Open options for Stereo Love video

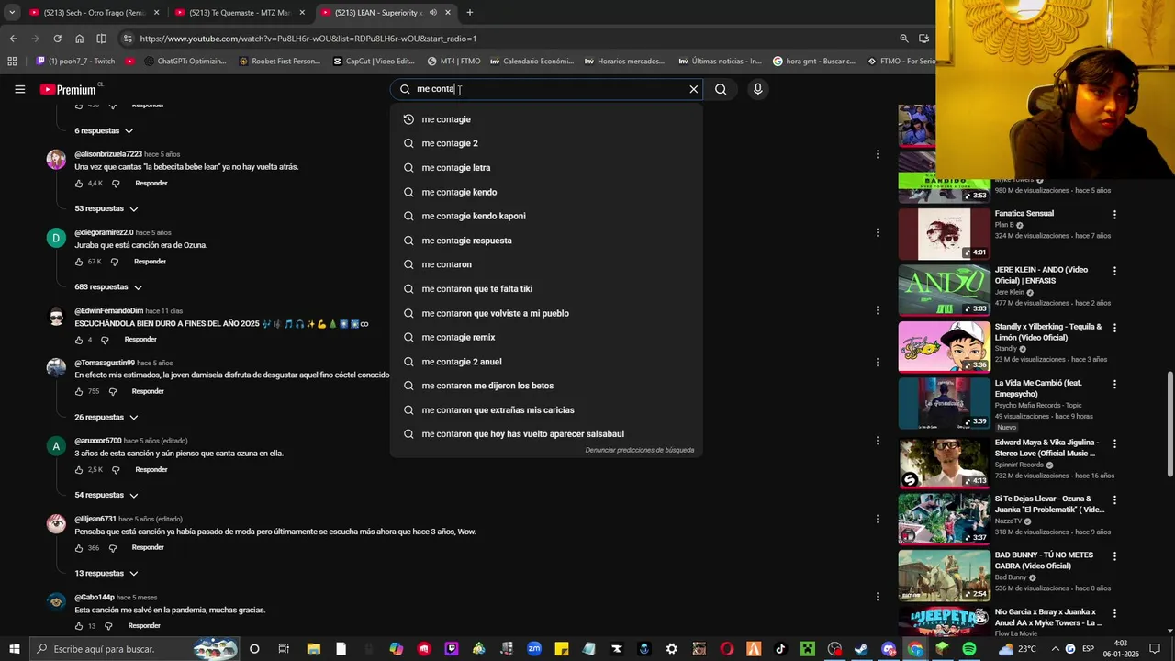pyautogui.click(x=1114, y=443)
